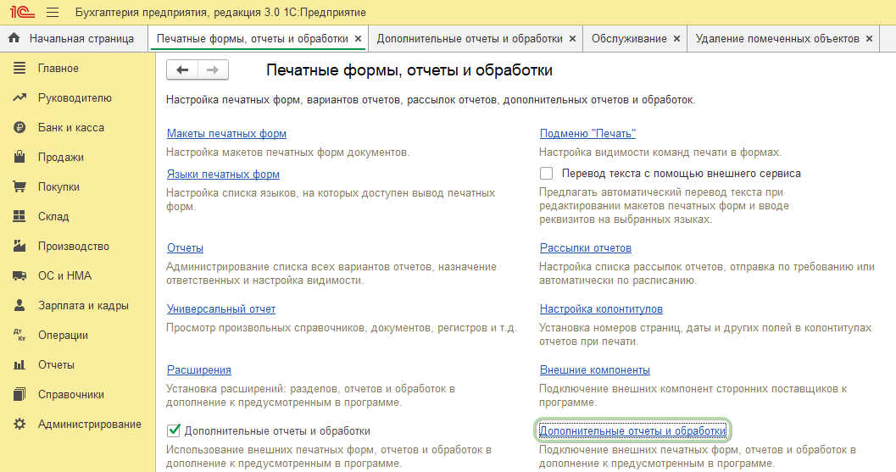Open Языки печатных форм link

click(223, 174)
